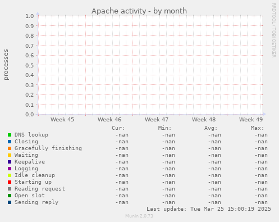Viewport: 279px width, 222px height.
Task: Select the 'Closing' legend label
Action: (x=26, y=142)
